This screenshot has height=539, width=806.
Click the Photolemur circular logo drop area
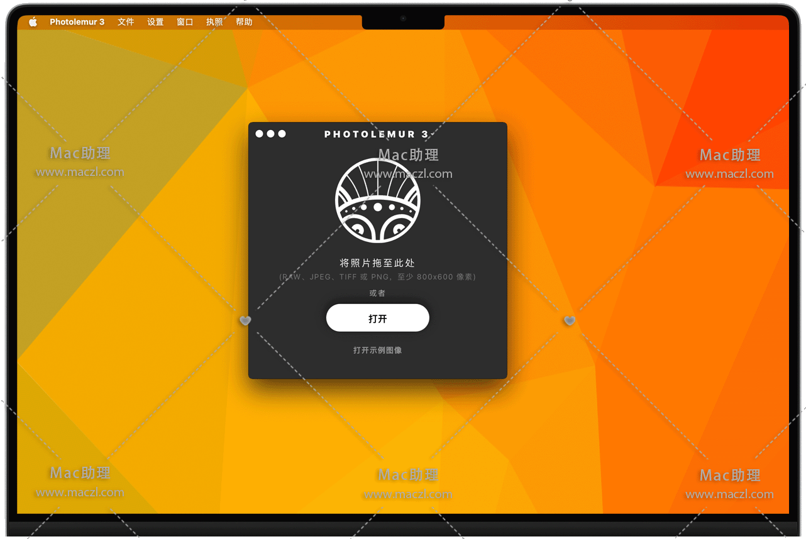(x=378, y=200)
